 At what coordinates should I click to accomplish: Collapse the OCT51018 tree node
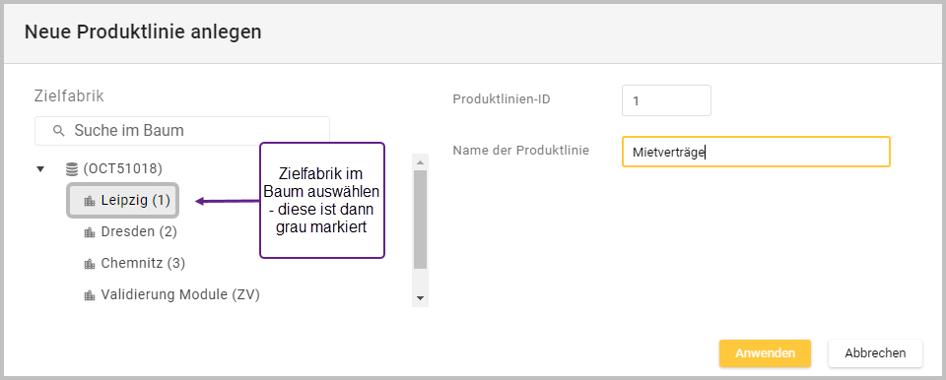tap(40, 169)
